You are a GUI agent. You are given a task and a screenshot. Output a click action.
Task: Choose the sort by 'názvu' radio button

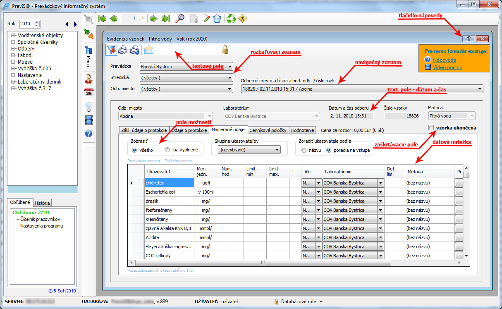click(304, 150)
